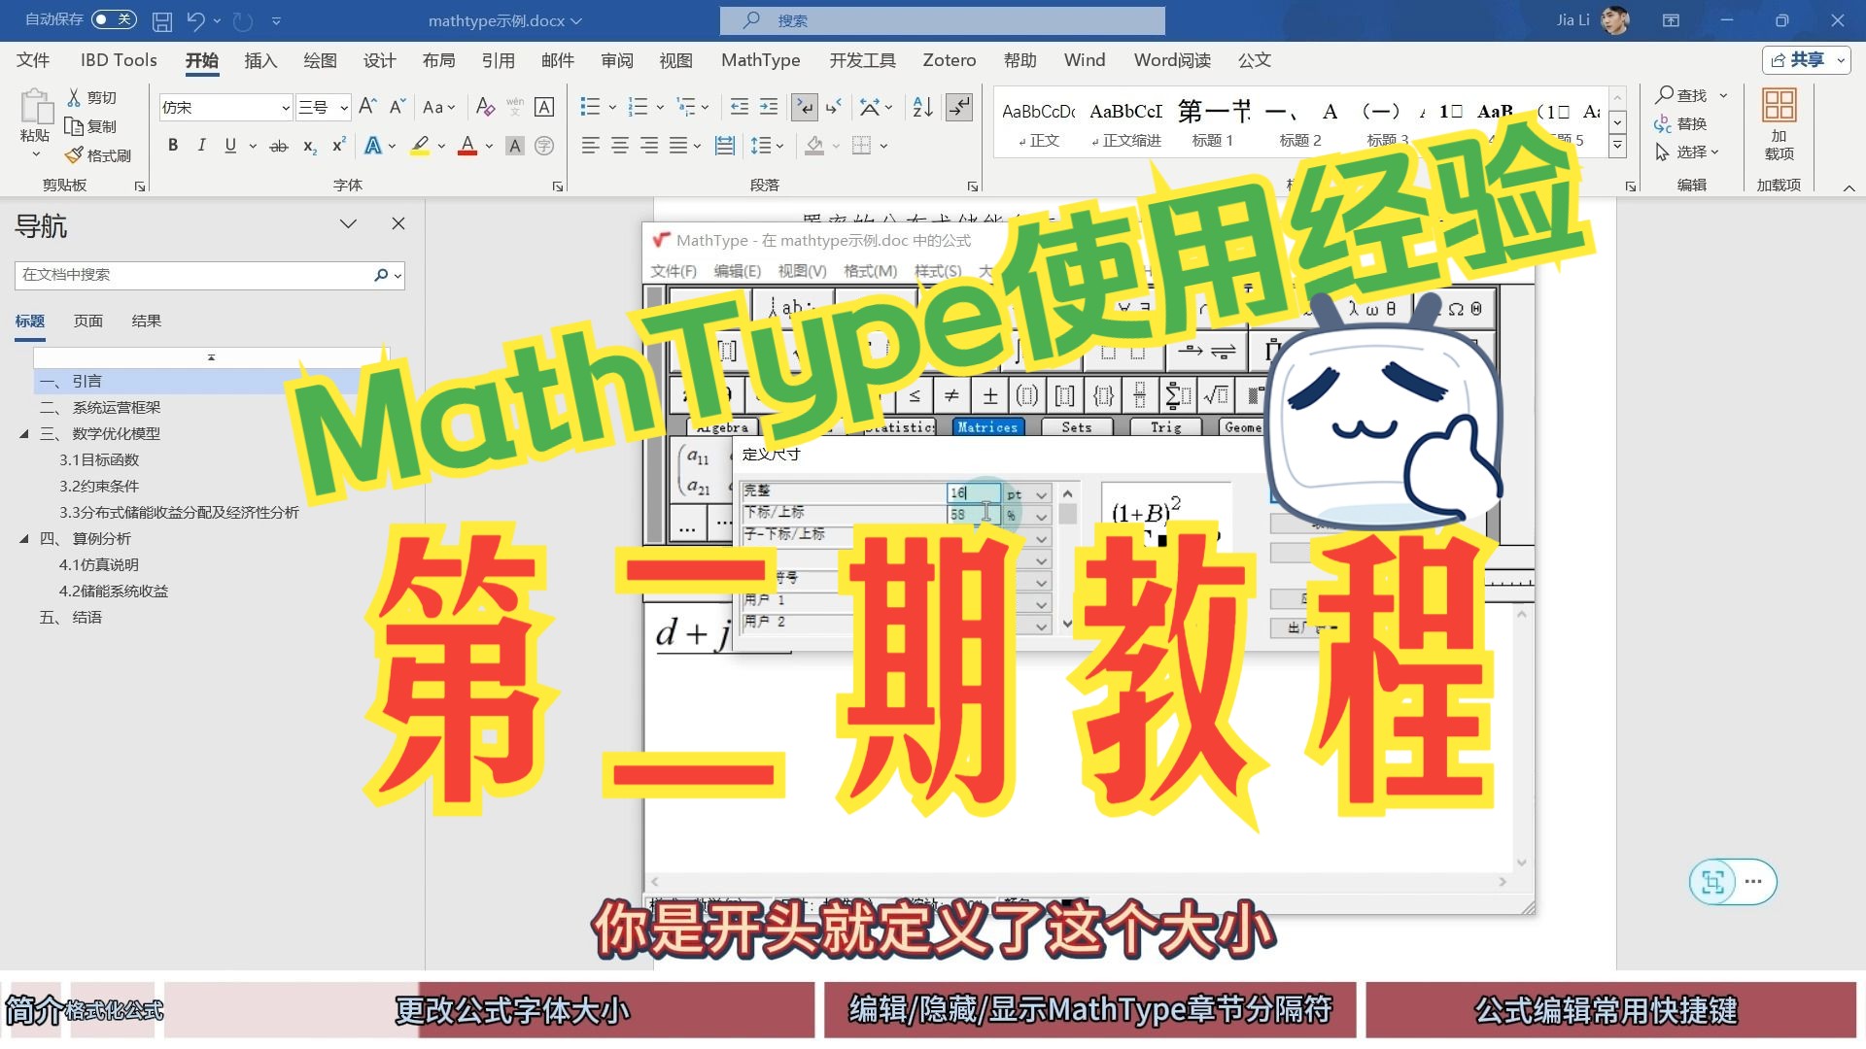Click the Paste clipboard icon
This screenshot has height=1049, width=1866.
(36, 107)
